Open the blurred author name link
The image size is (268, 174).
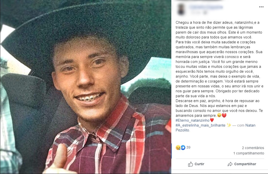206,7
